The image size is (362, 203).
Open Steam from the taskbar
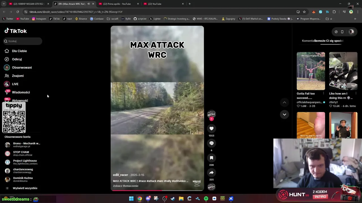[x=173, y=199]
